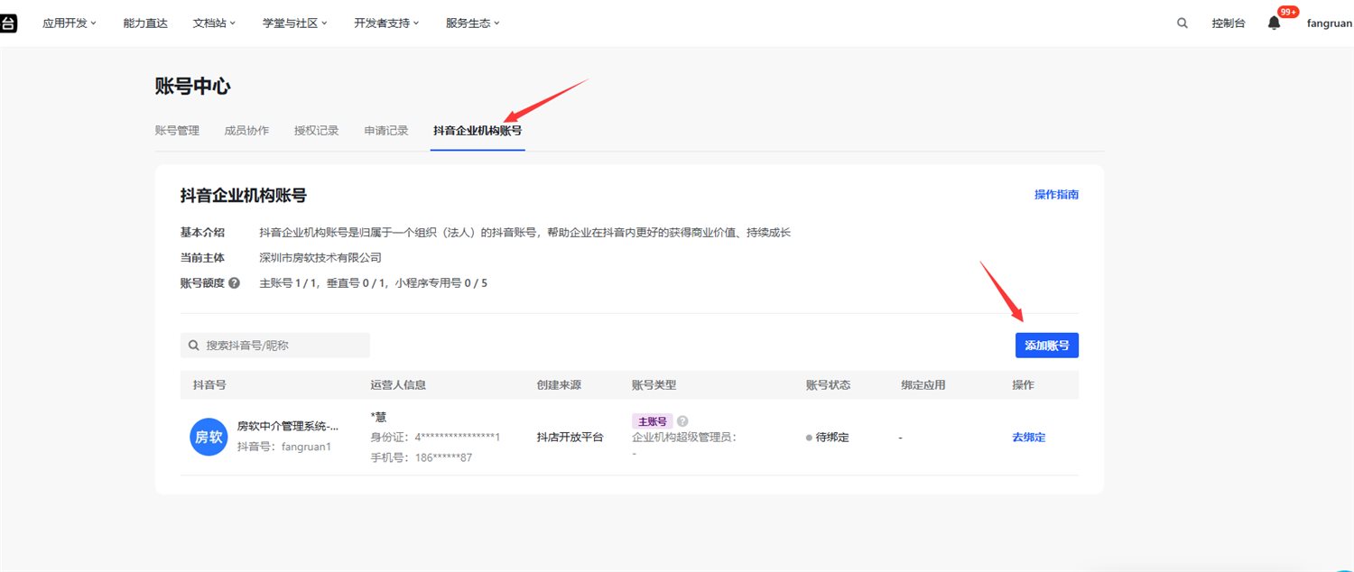This screenshot has height=572, width=1354.
Task: Click the platform logo in top-left corner
Action: 7,23
